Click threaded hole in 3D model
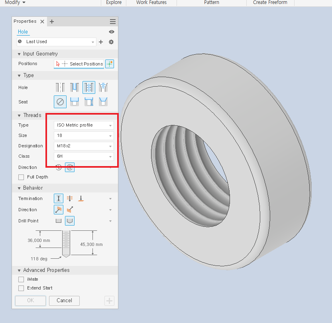 pyautogui.click(x=191, y=176)
